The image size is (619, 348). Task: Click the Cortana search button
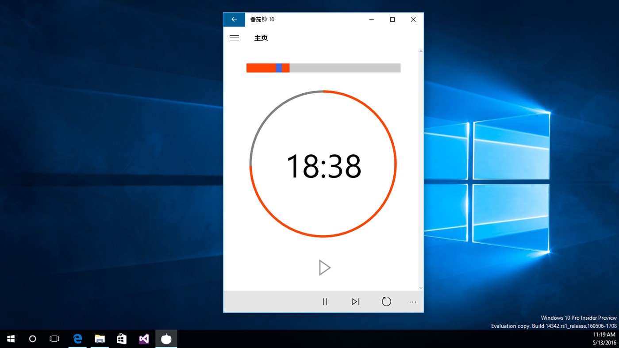click(32, 339)
